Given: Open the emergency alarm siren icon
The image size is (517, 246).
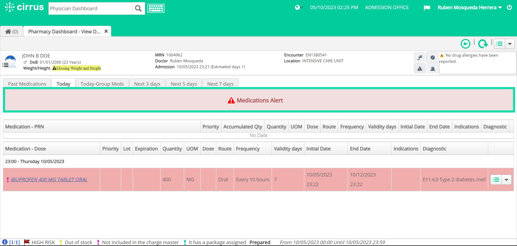Looking at the screenshot, I should click(433, 68).
